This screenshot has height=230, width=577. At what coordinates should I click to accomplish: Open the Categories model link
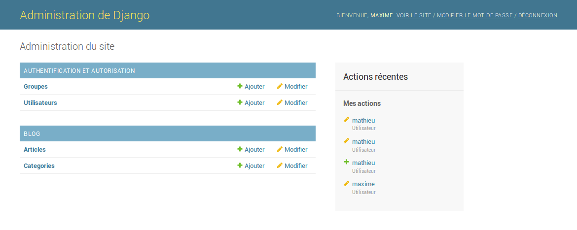coord(39,165)
